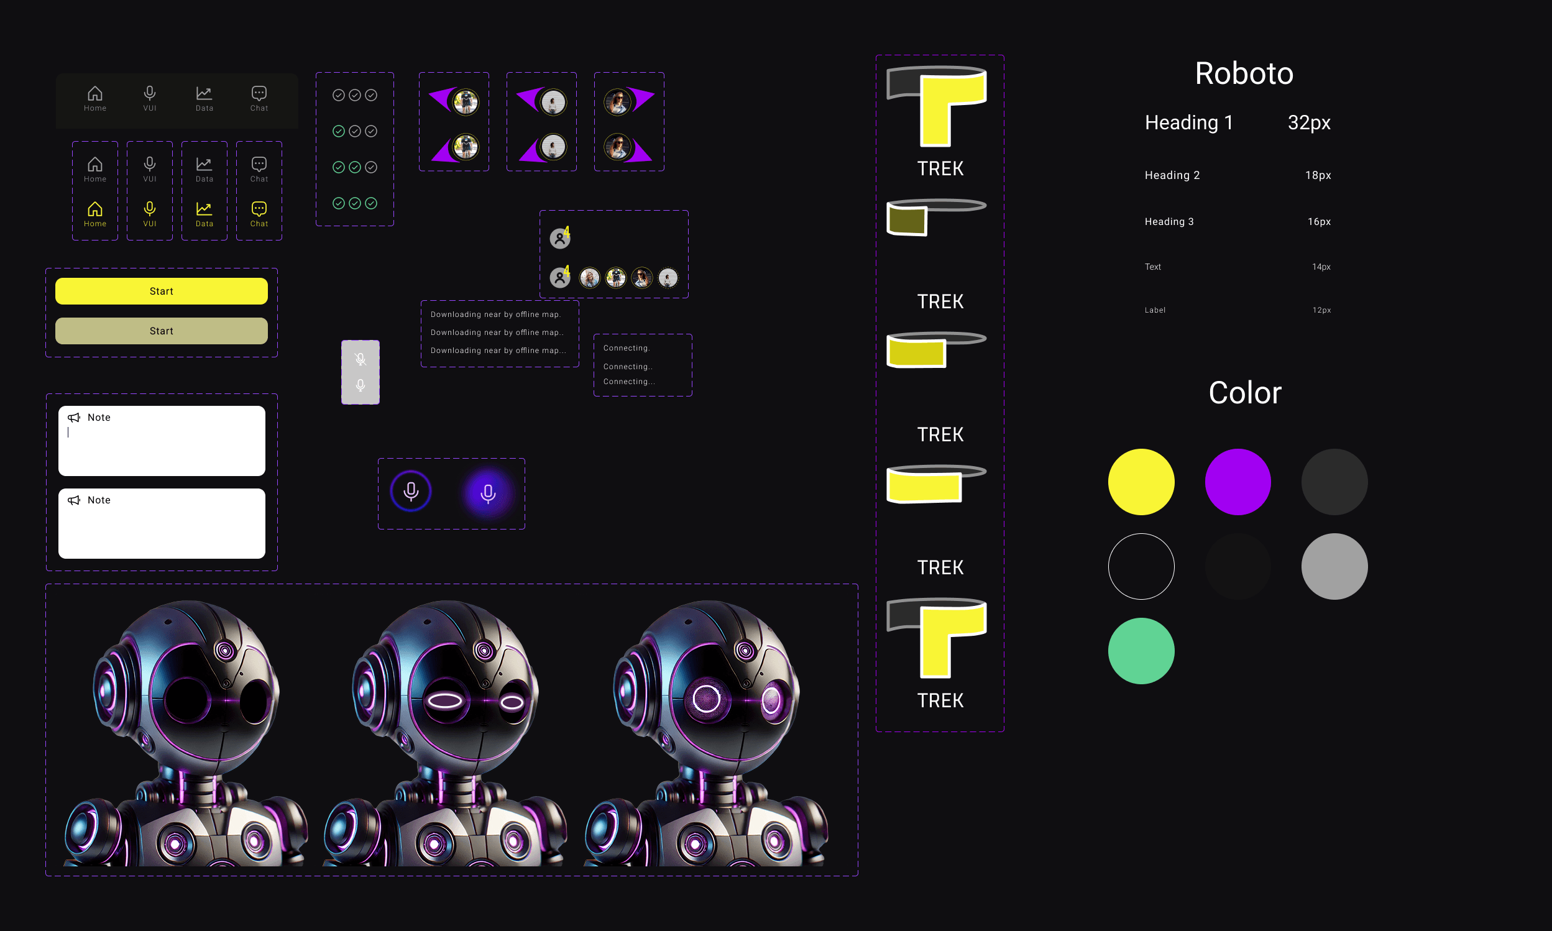Click the muted microphone icon in gray box
The height and width of the screenshot is (931, 1552).
[x=360, y=359]
